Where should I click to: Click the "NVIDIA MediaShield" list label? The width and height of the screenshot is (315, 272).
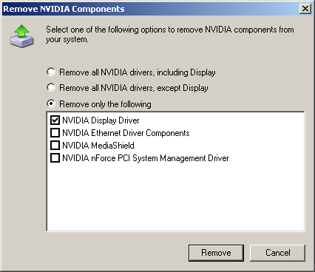pos(98,146)
